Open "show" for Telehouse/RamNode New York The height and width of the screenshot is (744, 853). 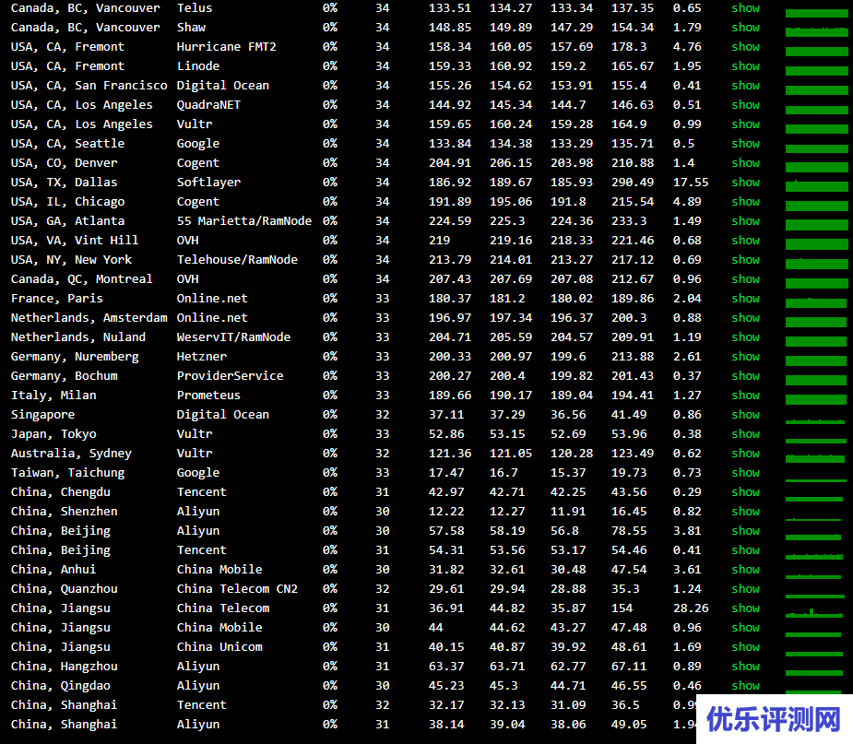[745, 260]
